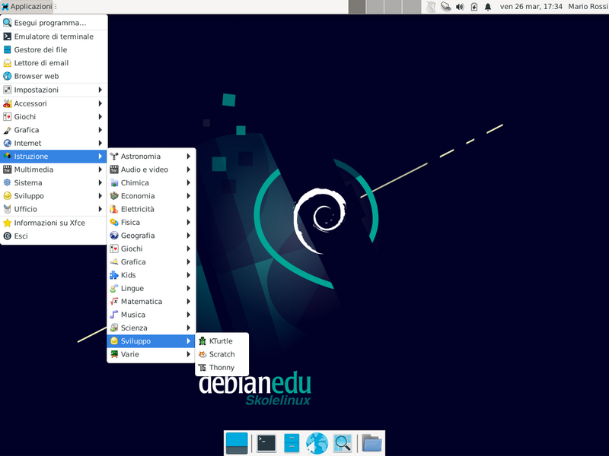Launch KTurtle from Sviluppo submenu
The height and width of the screenshot is (456, 609).
222,340
